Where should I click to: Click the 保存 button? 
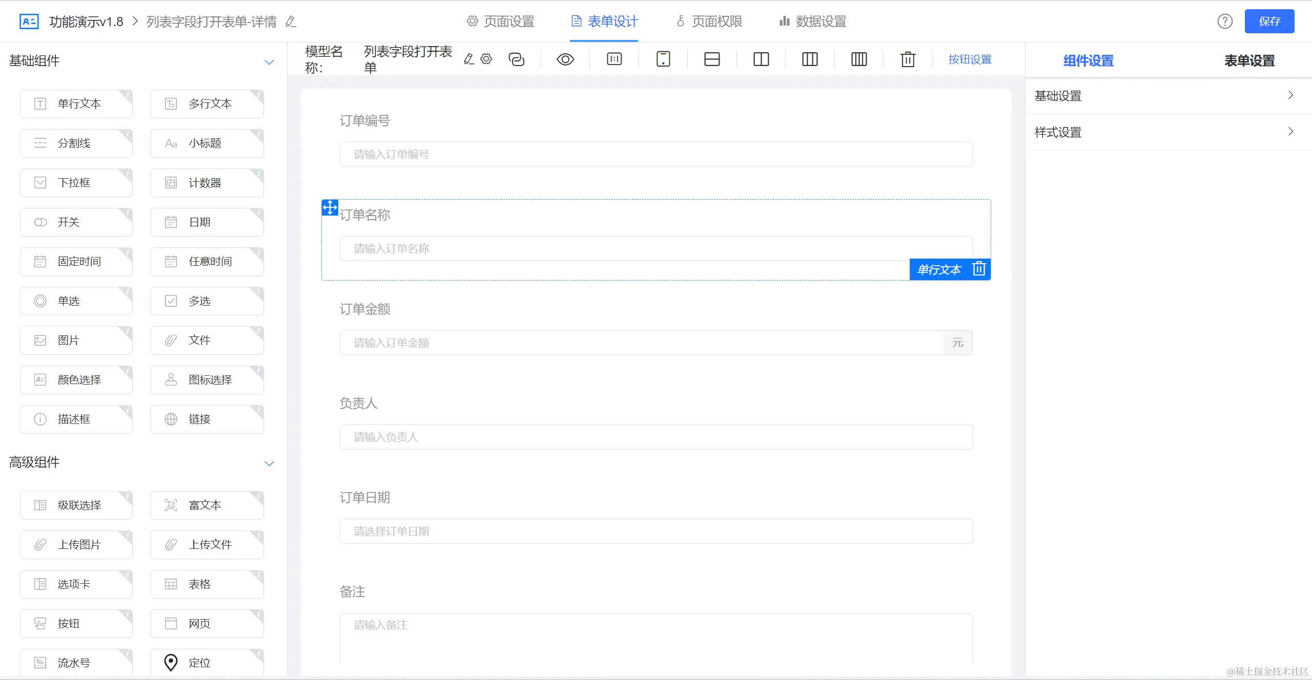coord(1269,22)
